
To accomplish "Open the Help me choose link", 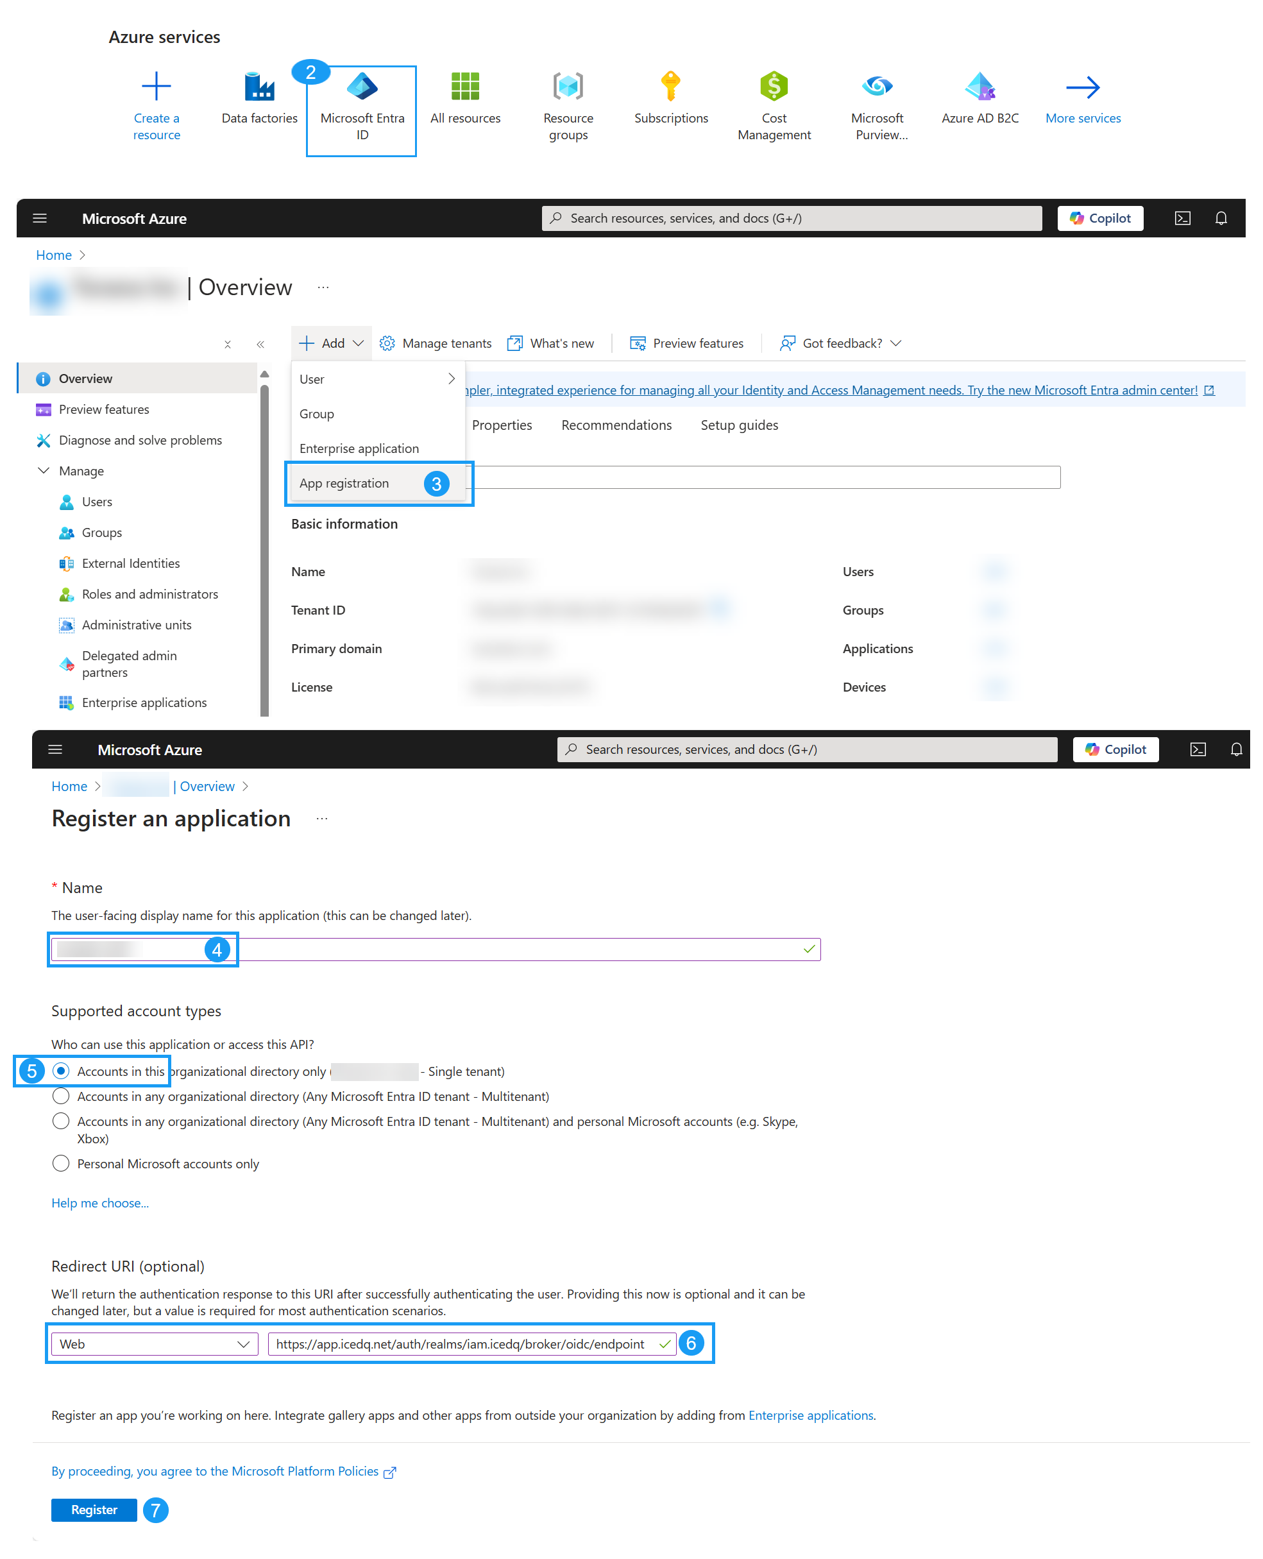I will (x=99, y=1202).
